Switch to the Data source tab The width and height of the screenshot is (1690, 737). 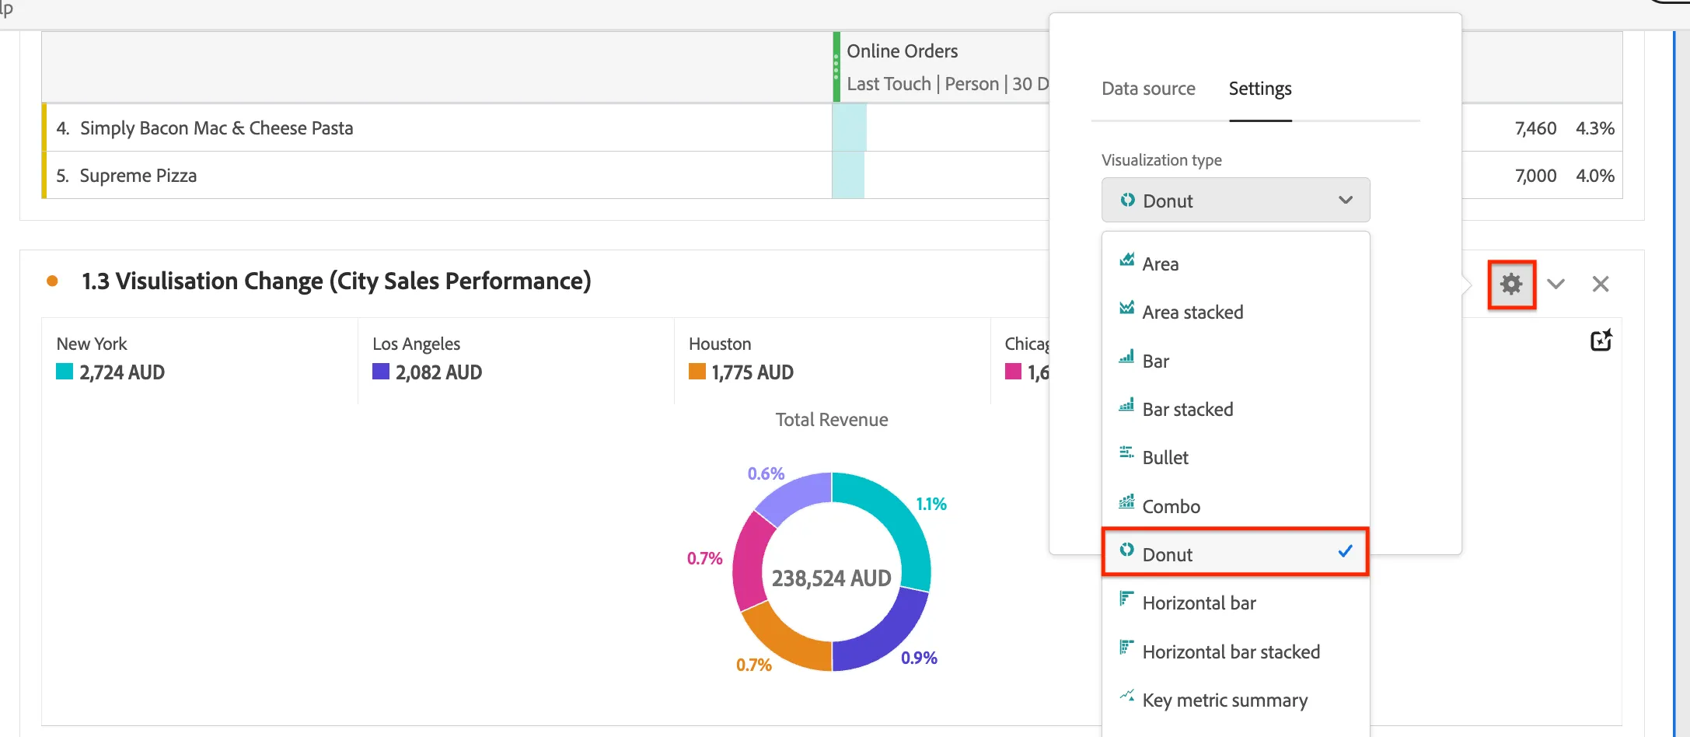tap(1148, 89)
